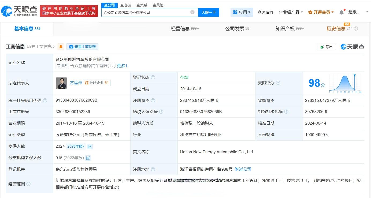Expand 历史工商信息 via its arrow

54,47
